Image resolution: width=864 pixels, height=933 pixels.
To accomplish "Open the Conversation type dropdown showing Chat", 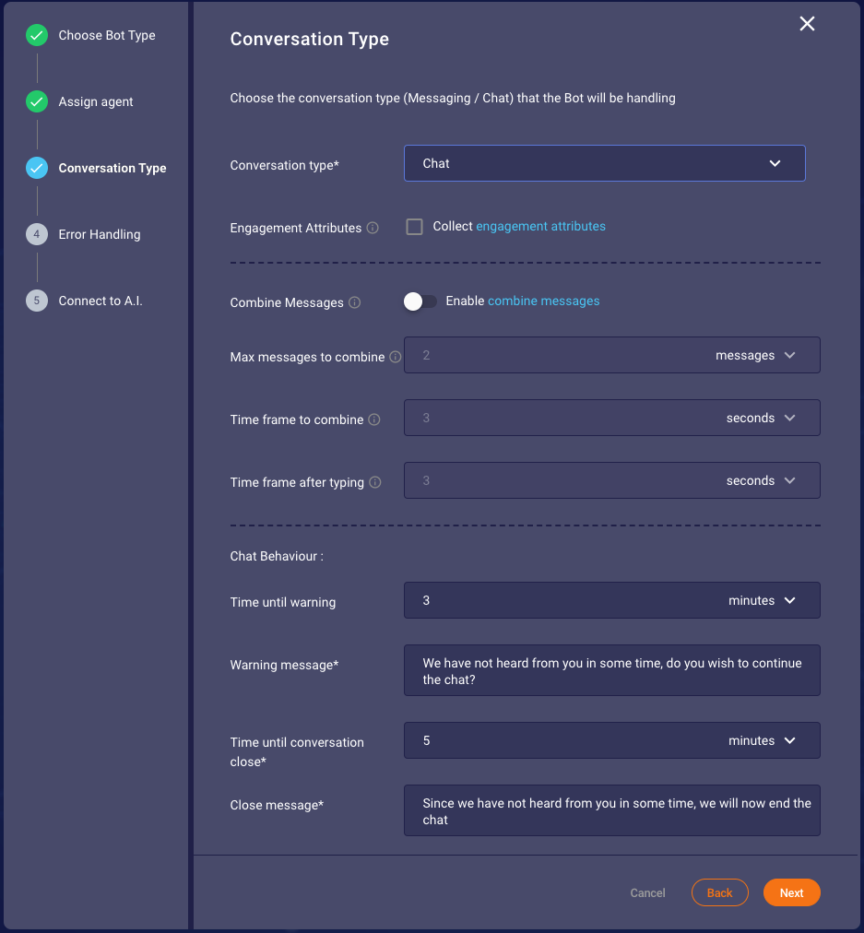I will click(x=605, y=163).
